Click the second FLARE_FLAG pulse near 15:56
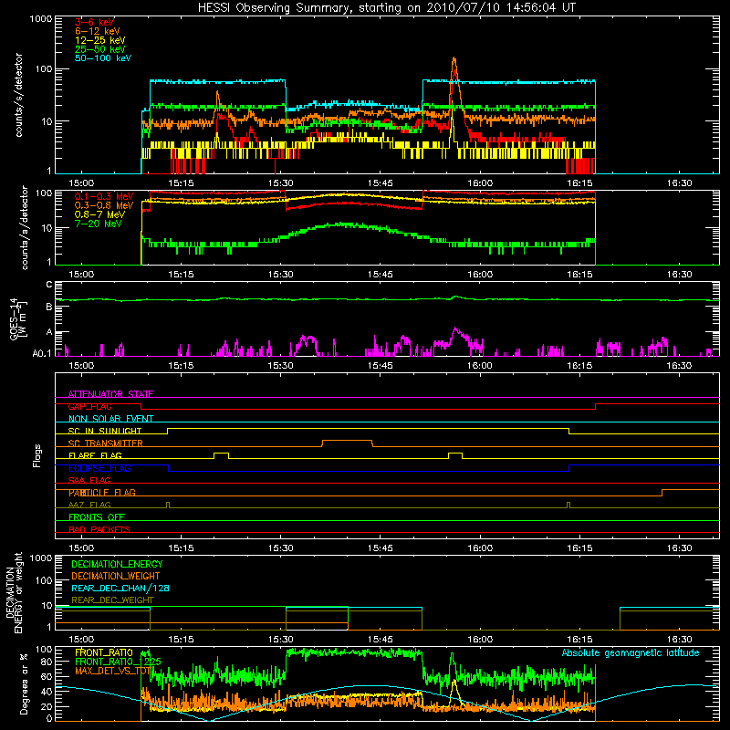Image resolution: width=730 pixels, height=730 pixels. pos(455,454)
